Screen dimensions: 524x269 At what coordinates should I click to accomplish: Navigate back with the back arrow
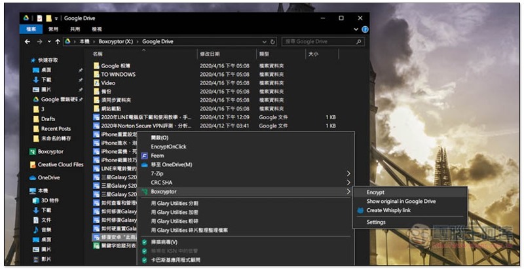tap(28, 41)
